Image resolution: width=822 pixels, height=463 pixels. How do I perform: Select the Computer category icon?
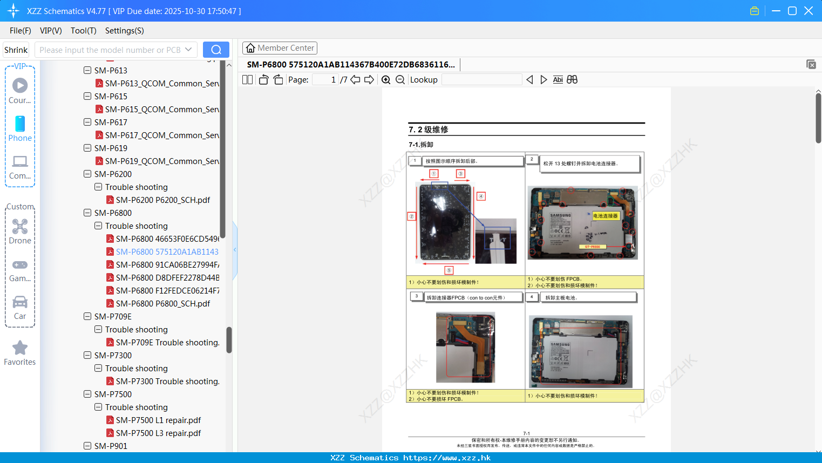point(20,161)
